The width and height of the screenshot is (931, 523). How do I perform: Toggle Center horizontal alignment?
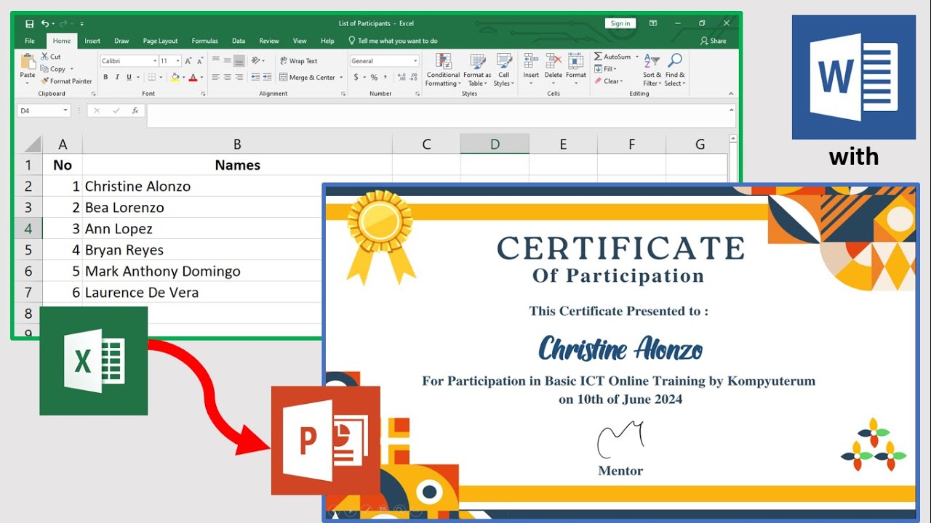pyautogui.click(x=228, y=77)
